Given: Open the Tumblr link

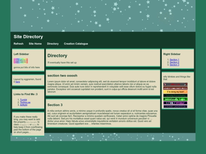Looking at the screenshot, I should (24, 100).
